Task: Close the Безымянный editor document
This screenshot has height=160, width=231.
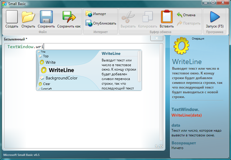Action: coord(156,38)
